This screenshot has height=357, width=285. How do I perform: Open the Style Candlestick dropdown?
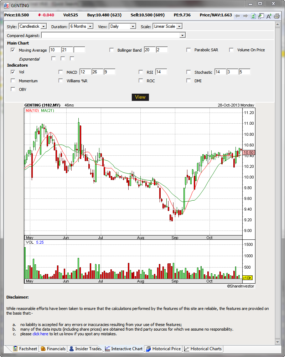[32, 26]
